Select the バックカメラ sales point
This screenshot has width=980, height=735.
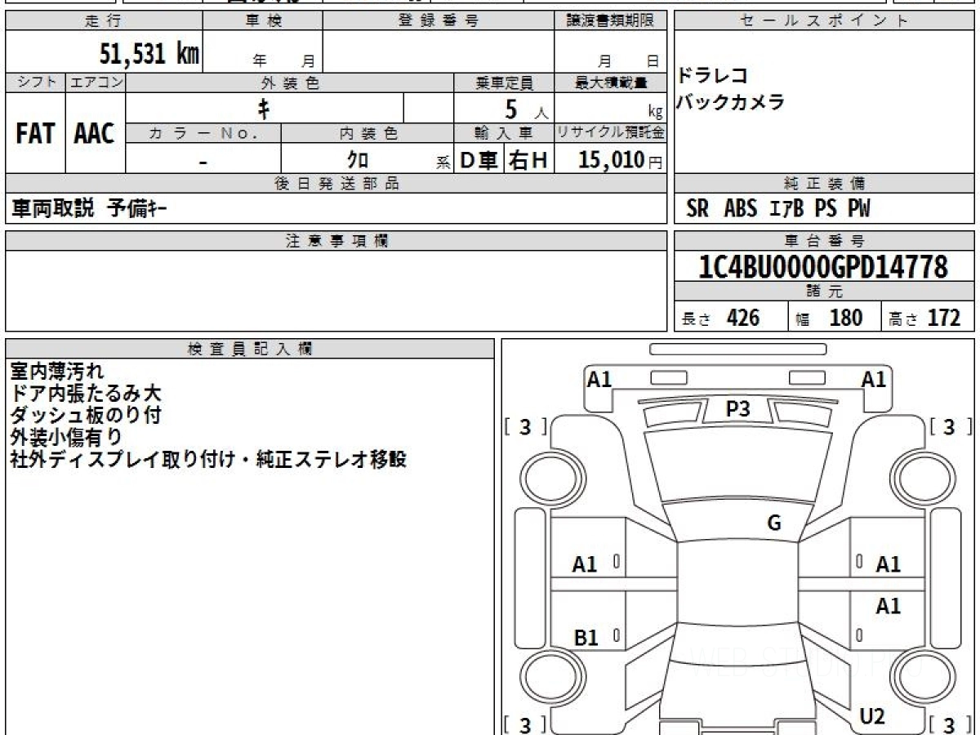(731, 102)
